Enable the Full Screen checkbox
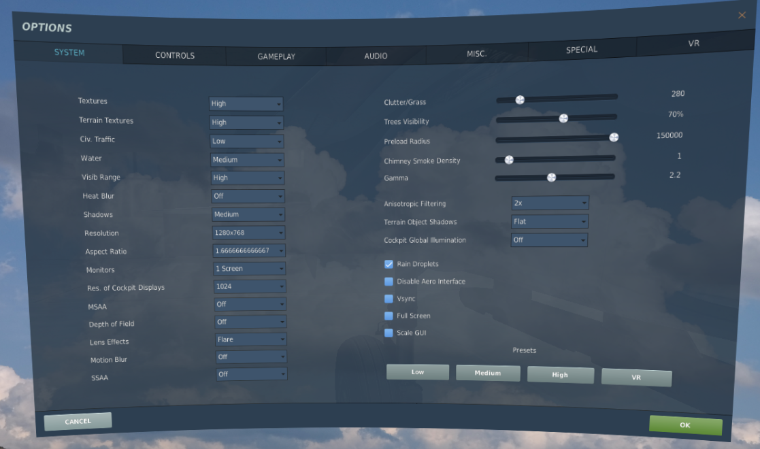760x449 pixels. point(389,316)
